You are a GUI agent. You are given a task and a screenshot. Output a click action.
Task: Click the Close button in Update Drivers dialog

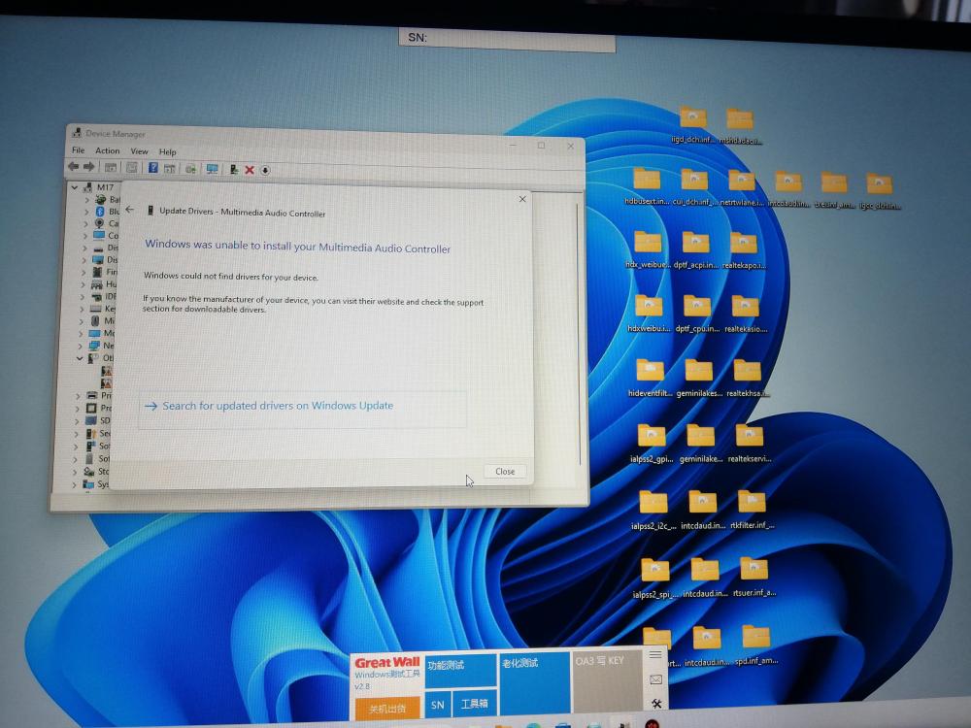pos(505,471)
